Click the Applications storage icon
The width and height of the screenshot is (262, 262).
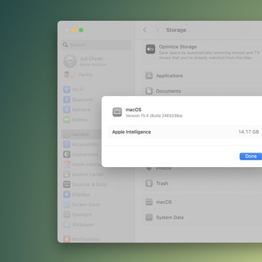click(149, 76)
